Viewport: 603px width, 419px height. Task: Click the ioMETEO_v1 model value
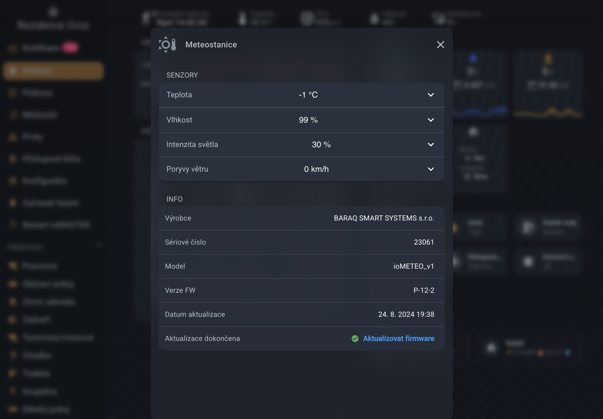point(413,266)
